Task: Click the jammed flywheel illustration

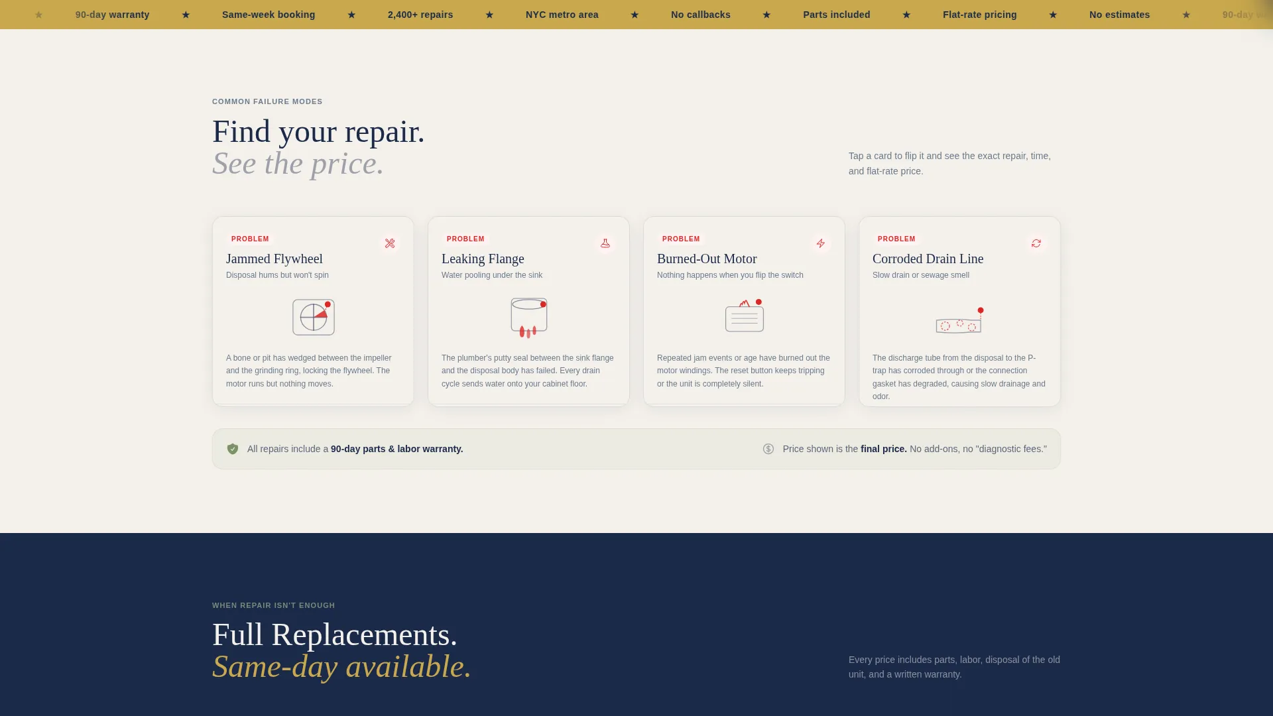Action: [x=314, y=317]
